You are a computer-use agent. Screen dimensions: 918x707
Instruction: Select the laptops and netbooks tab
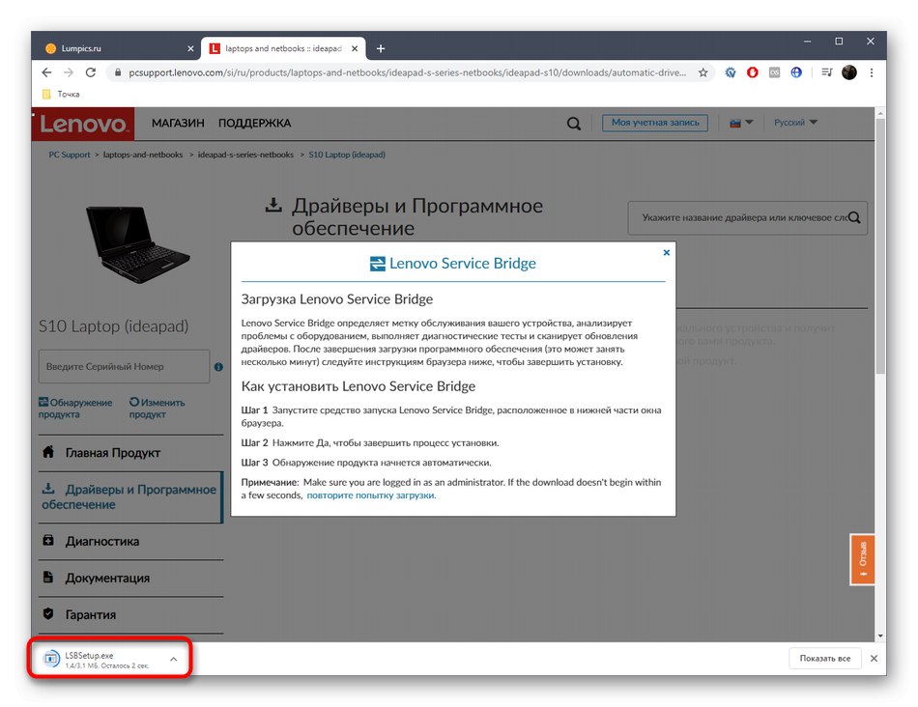283,48
